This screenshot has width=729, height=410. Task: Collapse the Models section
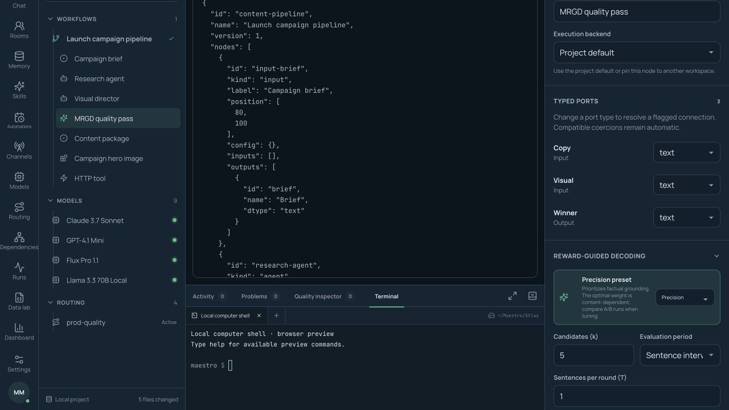point(50,200)
